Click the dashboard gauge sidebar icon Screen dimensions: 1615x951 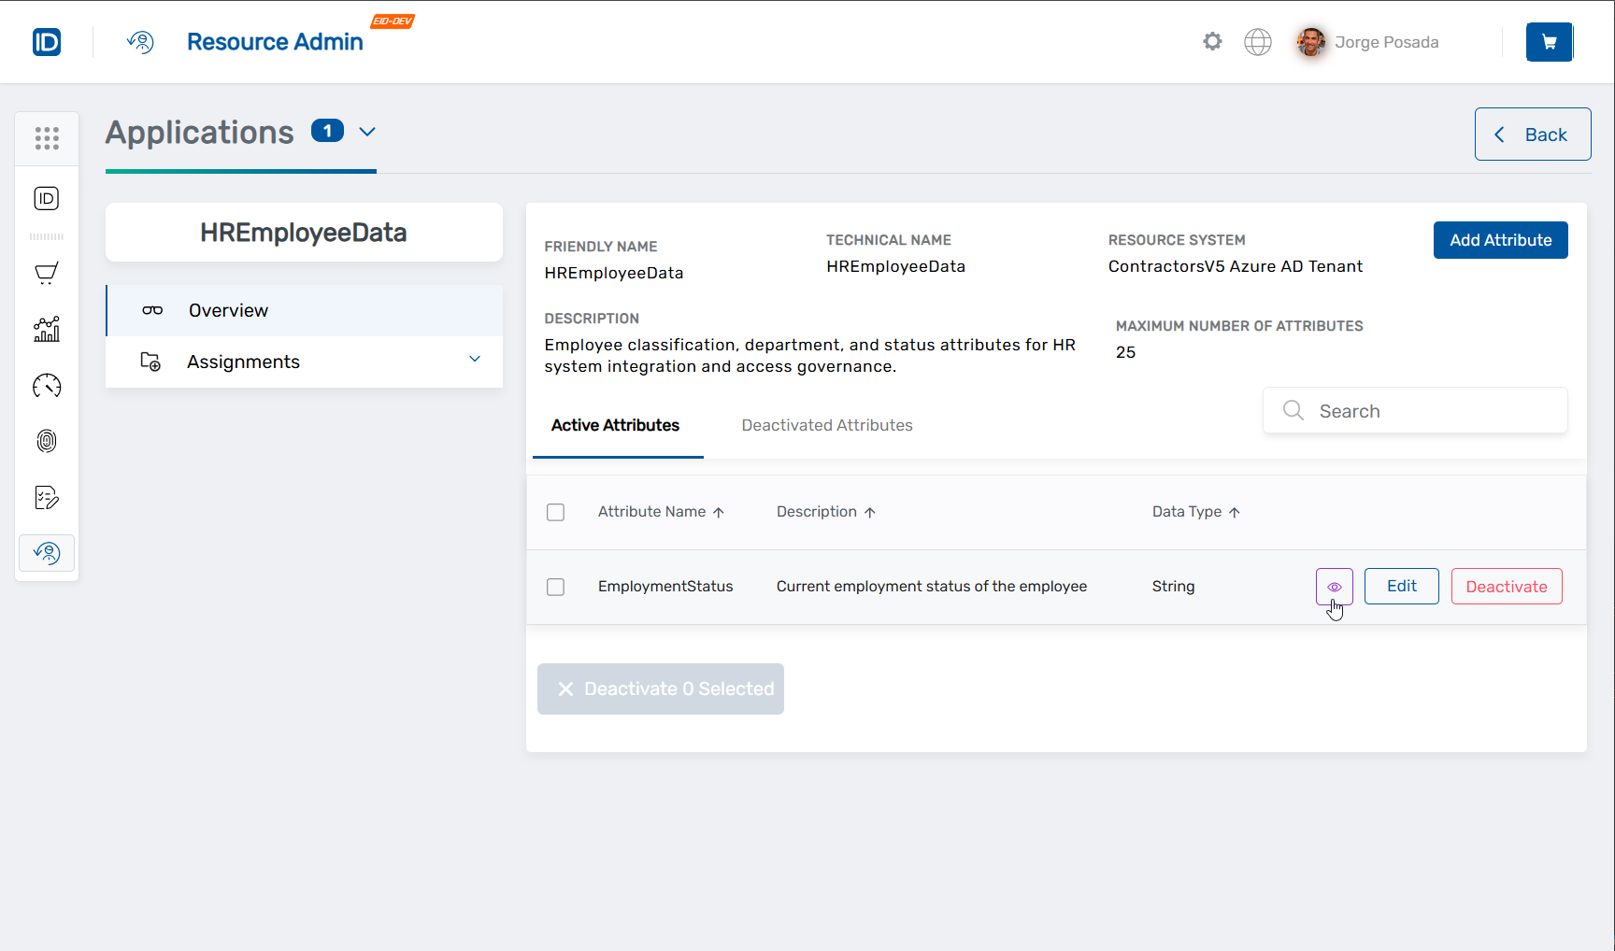coord(47,386)
